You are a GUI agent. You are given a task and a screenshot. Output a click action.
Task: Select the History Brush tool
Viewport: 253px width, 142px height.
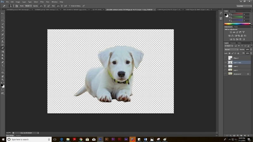pos(3,45)
